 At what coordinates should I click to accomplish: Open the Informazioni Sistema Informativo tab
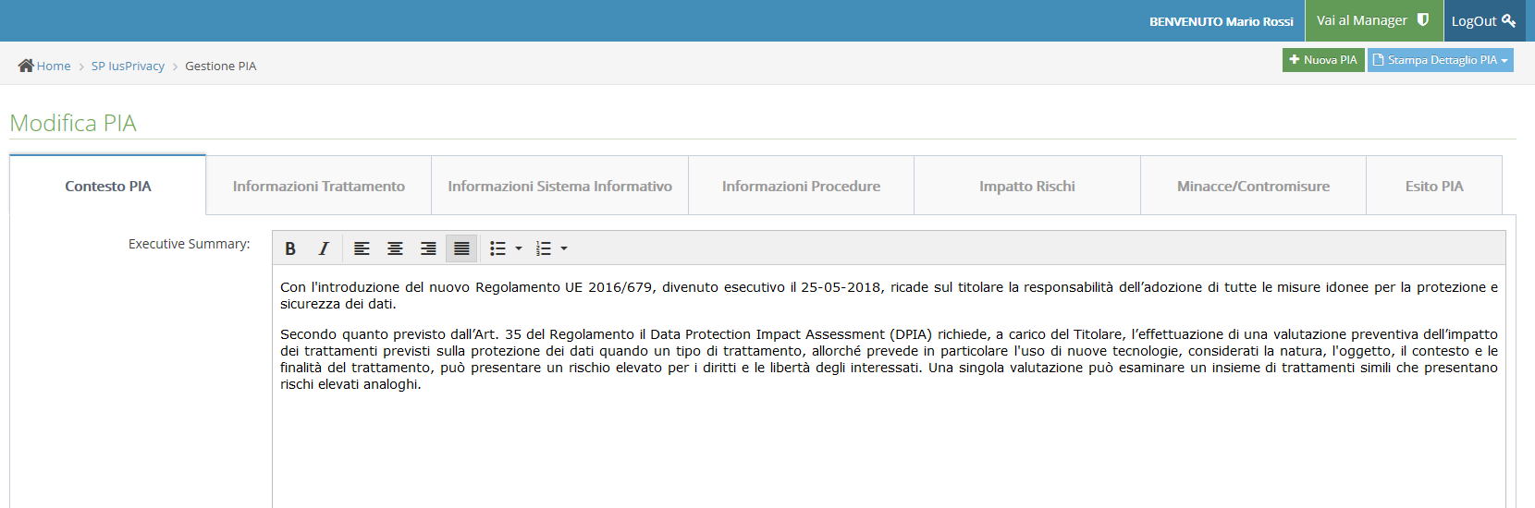coord(560,186)
